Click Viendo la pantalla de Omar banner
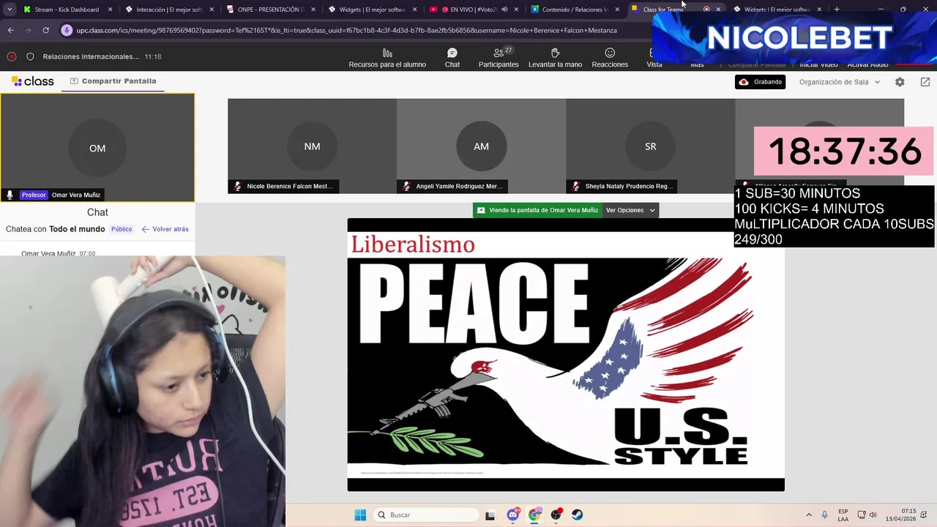Screen dimensions: 937x527 537,210
